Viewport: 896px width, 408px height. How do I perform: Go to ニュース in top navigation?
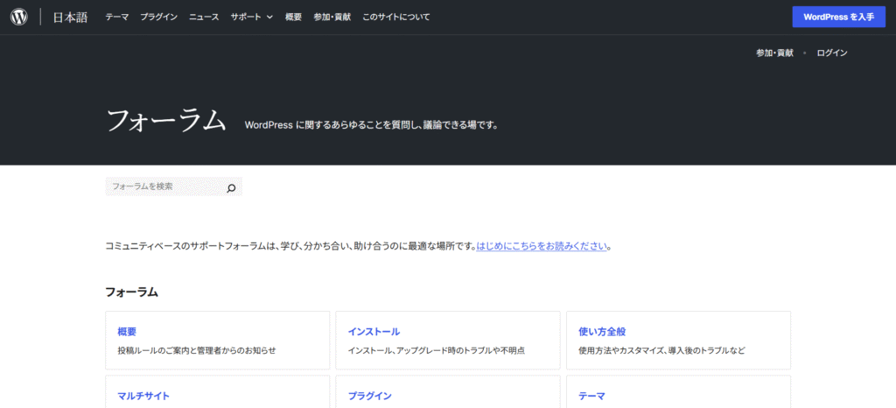coord(204,18)
